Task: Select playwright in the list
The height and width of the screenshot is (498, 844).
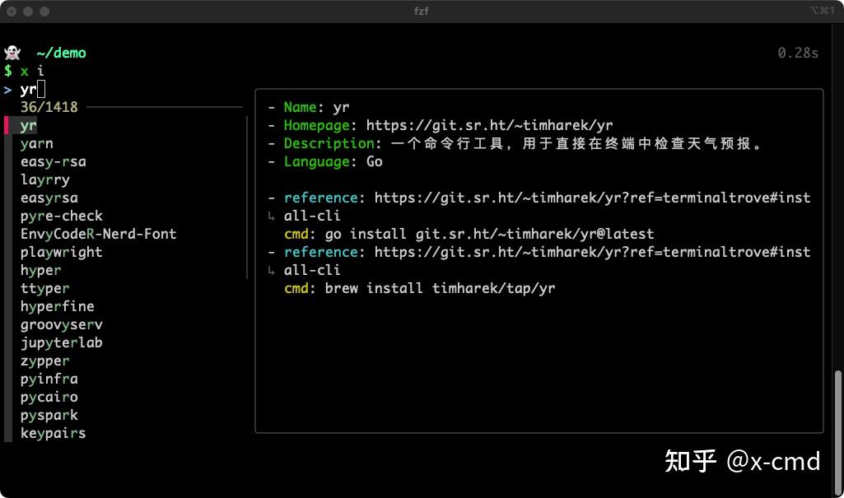Action: coord(61,252)
